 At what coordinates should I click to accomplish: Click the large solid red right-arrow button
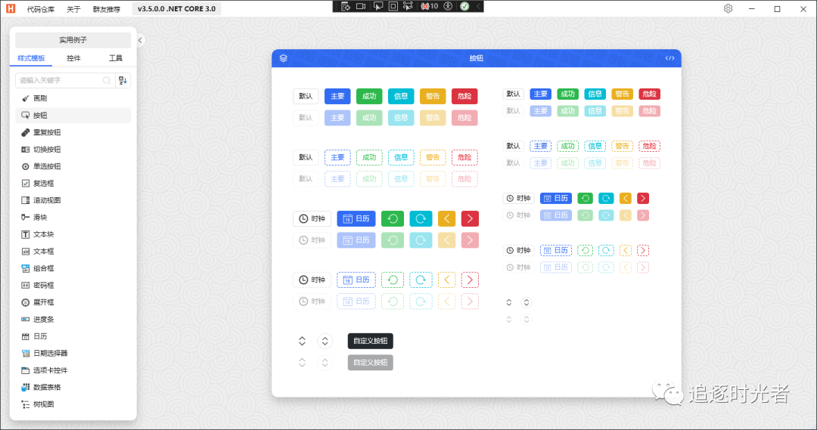(470, 218)
